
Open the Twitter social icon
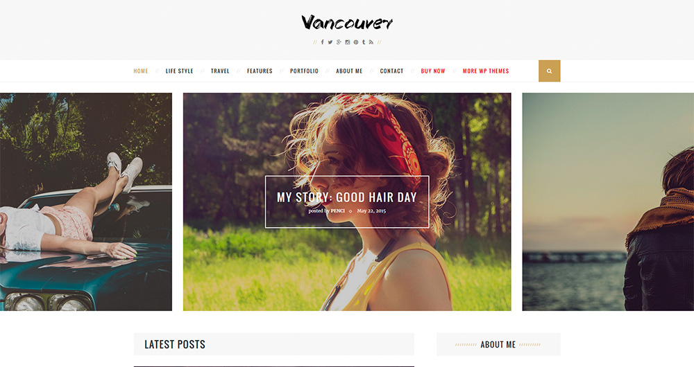330,42
